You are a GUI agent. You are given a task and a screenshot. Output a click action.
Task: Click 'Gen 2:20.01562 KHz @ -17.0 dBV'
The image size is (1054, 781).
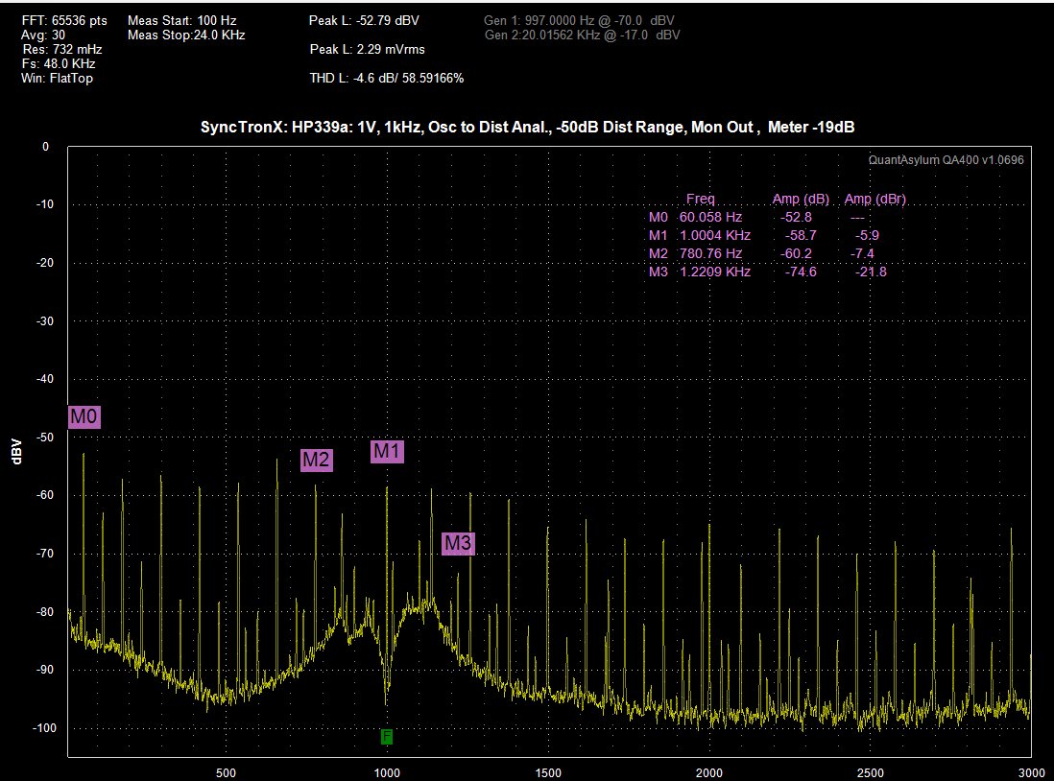tap(582, 35)
